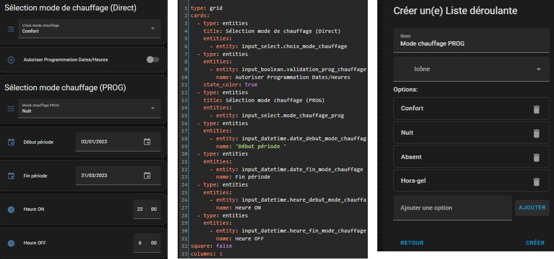Screen dimensions: 554x259
Task: Delete the Nuit option with trash icon
Action: tap(536, 134)
